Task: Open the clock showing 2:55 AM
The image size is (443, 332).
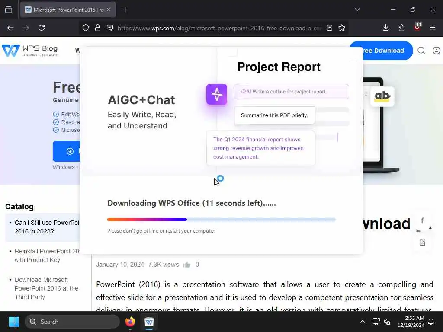Action: 411,322
